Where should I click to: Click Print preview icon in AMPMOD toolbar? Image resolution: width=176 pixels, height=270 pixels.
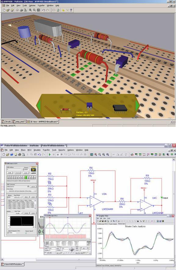tap(25, 10)
